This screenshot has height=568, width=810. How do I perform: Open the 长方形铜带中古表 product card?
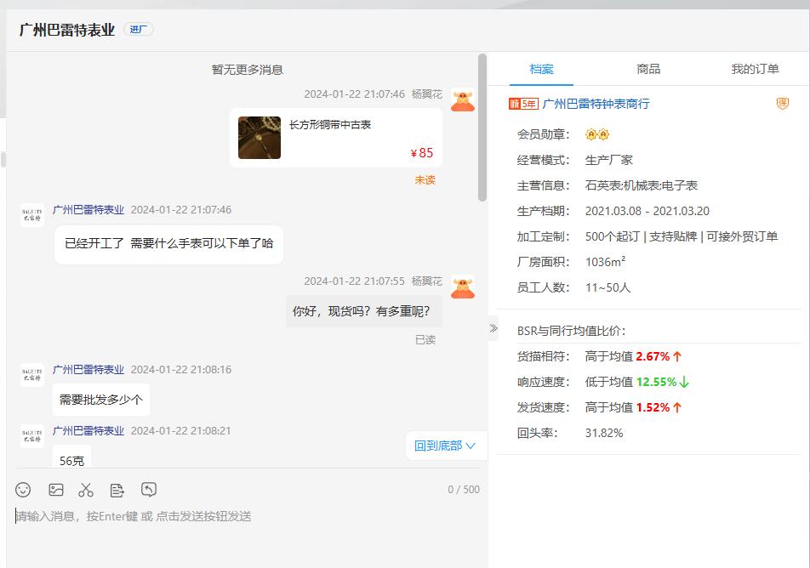336,138
